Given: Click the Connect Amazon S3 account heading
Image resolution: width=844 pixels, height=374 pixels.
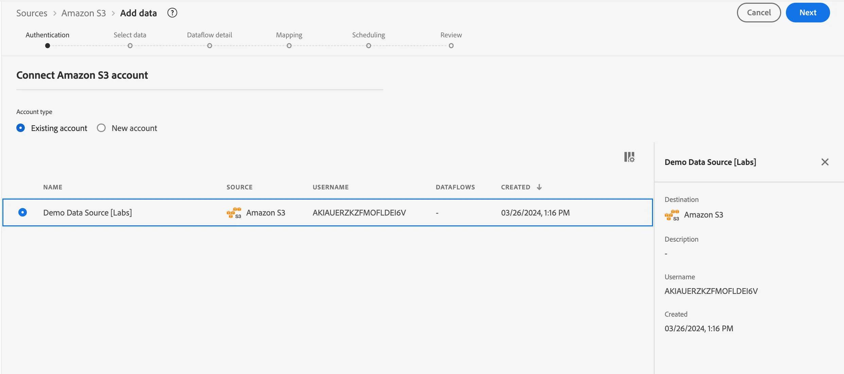Looking at the screenshot, I should pyautogui.click(x=82, y=75).
